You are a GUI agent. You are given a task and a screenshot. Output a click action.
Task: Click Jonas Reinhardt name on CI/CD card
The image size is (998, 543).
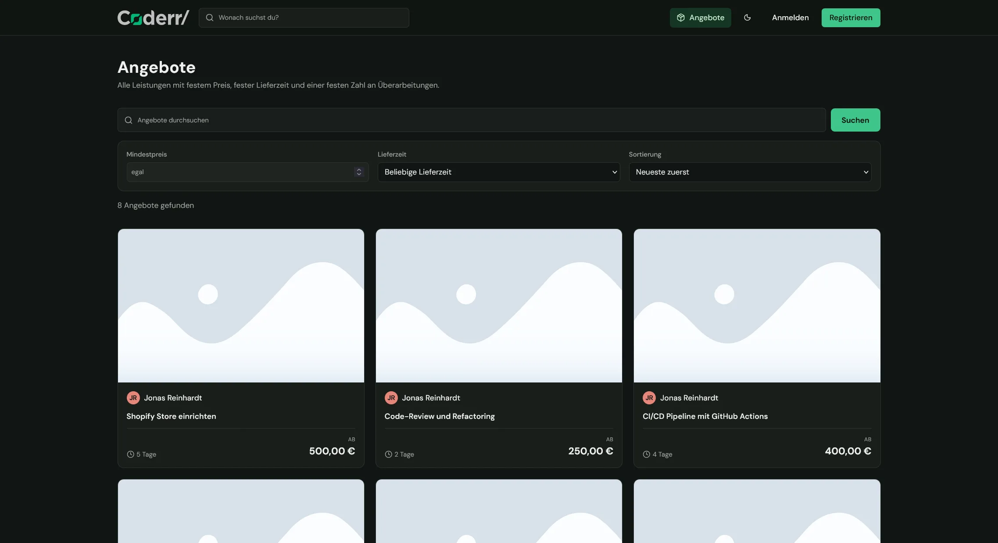coord(689,398)
